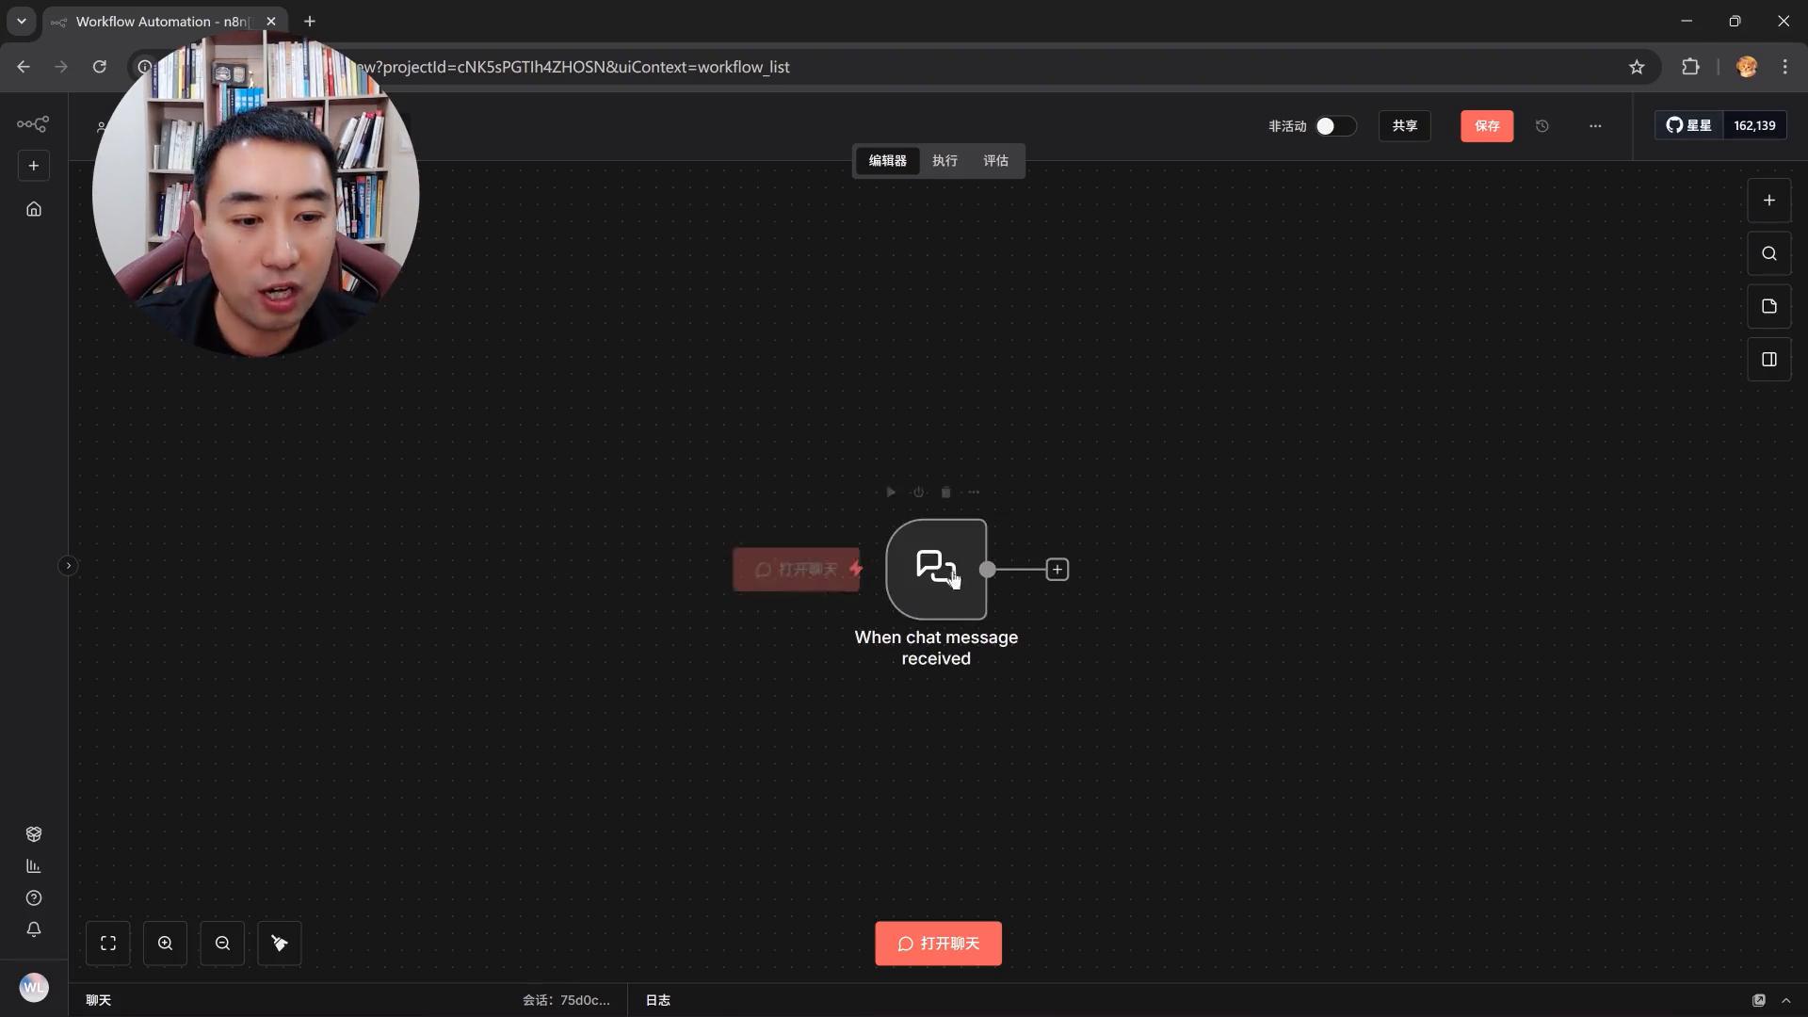
Task: Click the tidy up nodes icon
Action: (x=280, y=943)
